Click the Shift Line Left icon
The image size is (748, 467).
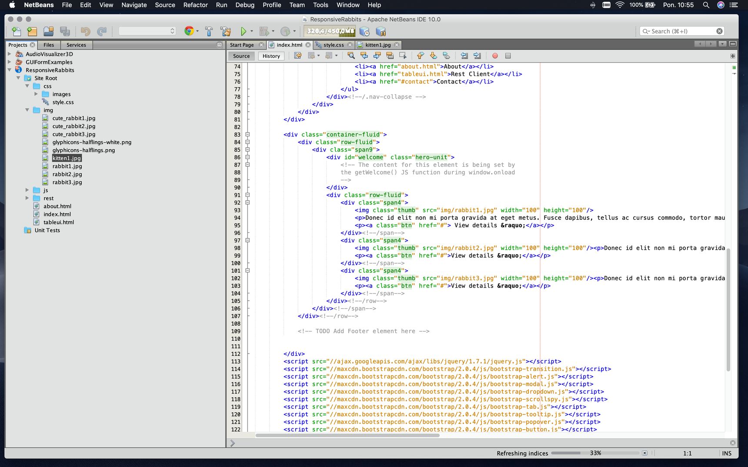[x=464, y=56]
